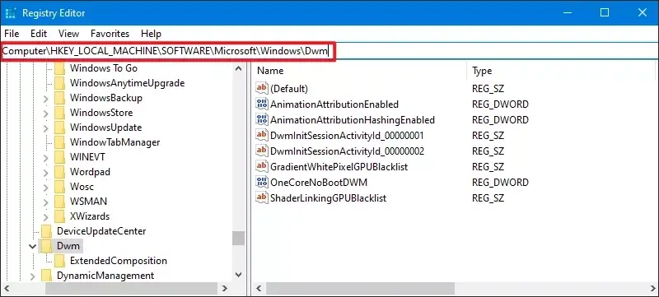Expand the WINEVT key
Image resolution: width=659 pixels, height=297 pixels.
click(x=46, y=157)
